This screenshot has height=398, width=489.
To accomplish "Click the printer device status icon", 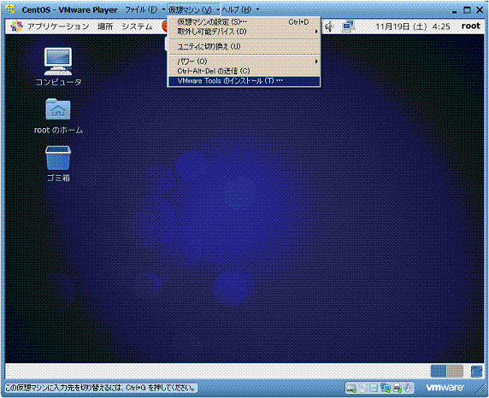I will point(397,388).
